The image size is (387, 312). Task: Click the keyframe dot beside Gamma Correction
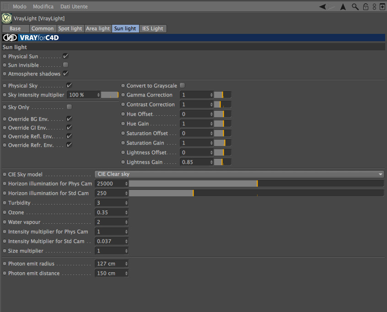click(123, 95)
